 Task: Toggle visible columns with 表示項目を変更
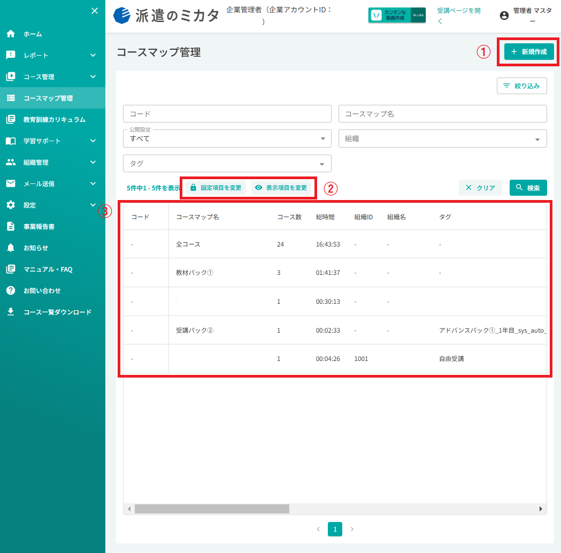click(281, 188)
